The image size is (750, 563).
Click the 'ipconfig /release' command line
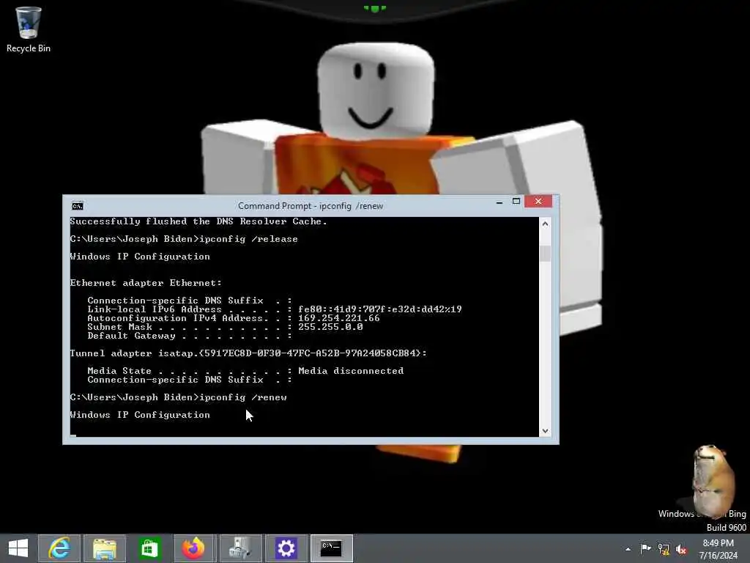pyautogui.click(x=184, y=239)
